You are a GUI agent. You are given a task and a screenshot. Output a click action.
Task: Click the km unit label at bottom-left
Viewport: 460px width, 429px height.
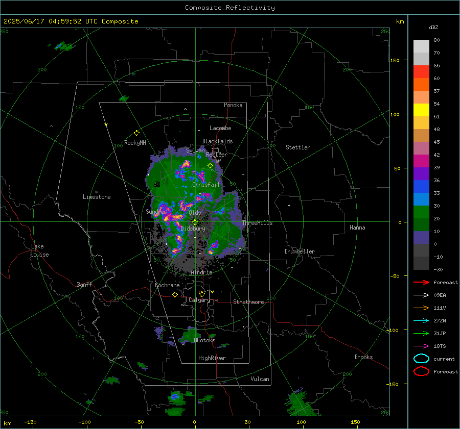[8, 423]
